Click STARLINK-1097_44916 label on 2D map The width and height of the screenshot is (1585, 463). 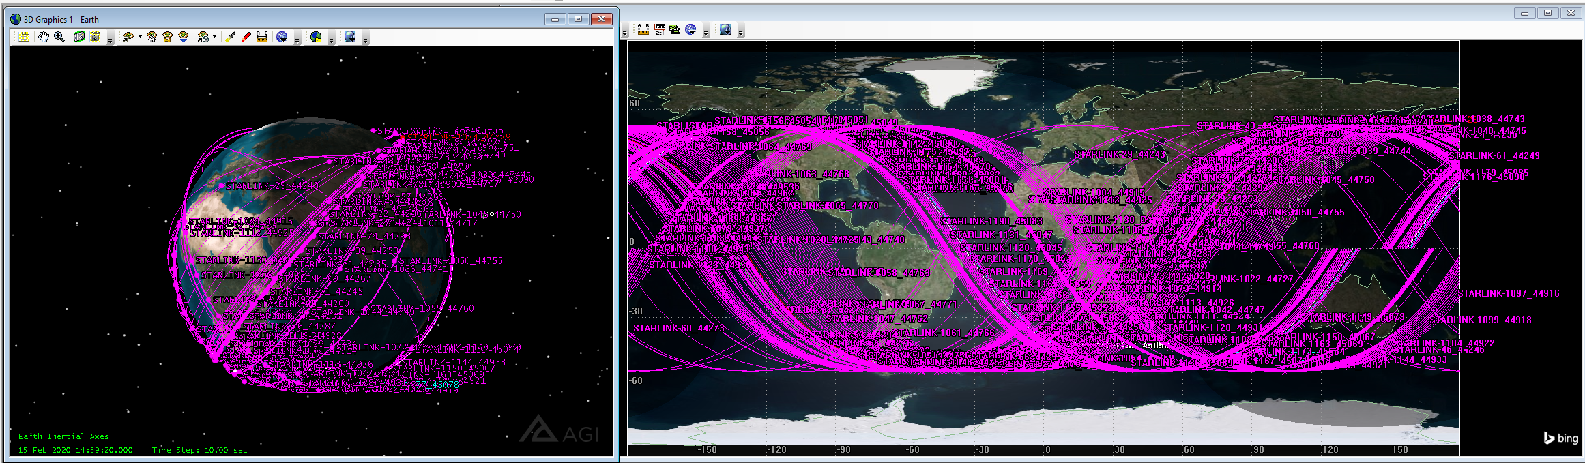pyautogui.click(x=1509, y=293)
